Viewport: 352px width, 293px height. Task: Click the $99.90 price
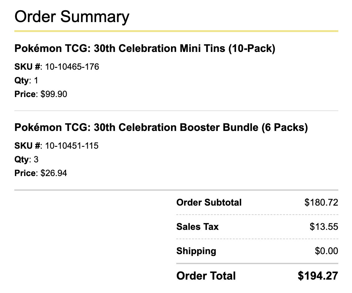click(x=54, y=94)
